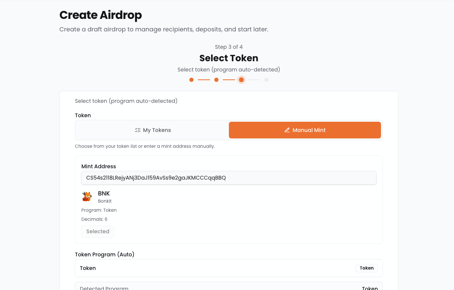Switch to the My Tokens tab
This screenshot has height=290, width=454.
tap(152, 130)
